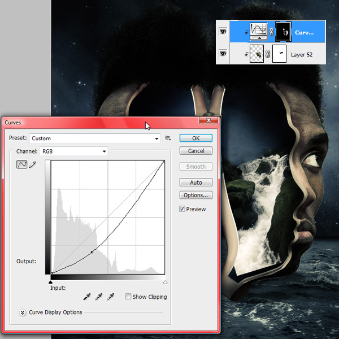
Task: Toggle the link icon on Curves layer
Action: pyautogui.click(x=272, y=32)
